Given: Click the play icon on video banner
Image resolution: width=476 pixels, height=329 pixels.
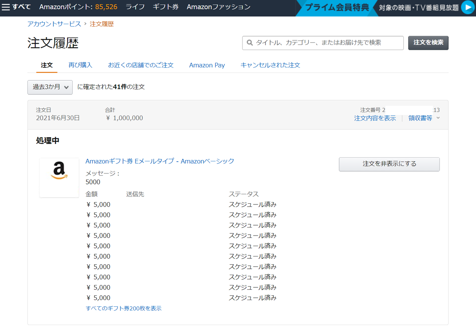Looking at the screenshot, I should pyautogui.click(x=468, y=7).
